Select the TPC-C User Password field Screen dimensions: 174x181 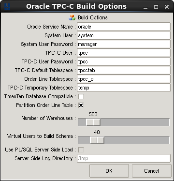click(124, 61)
